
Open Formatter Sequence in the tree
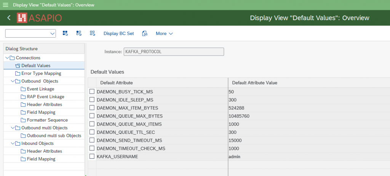[47, 120]
